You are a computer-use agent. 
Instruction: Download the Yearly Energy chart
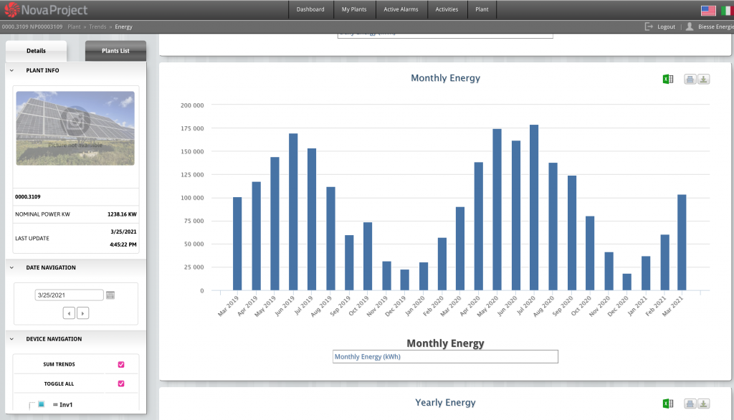tap(704, 403)
